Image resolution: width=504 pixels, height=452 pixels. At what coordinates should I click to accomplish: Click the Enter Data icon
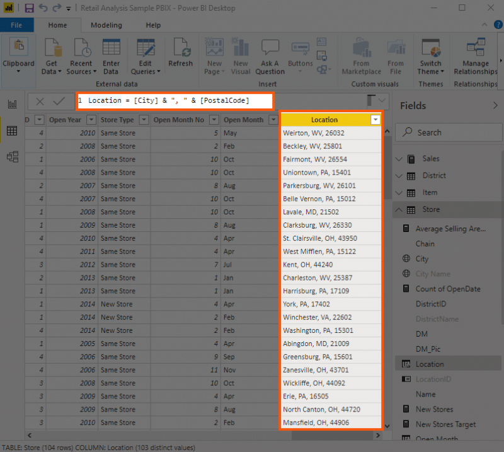coord(111,49)
